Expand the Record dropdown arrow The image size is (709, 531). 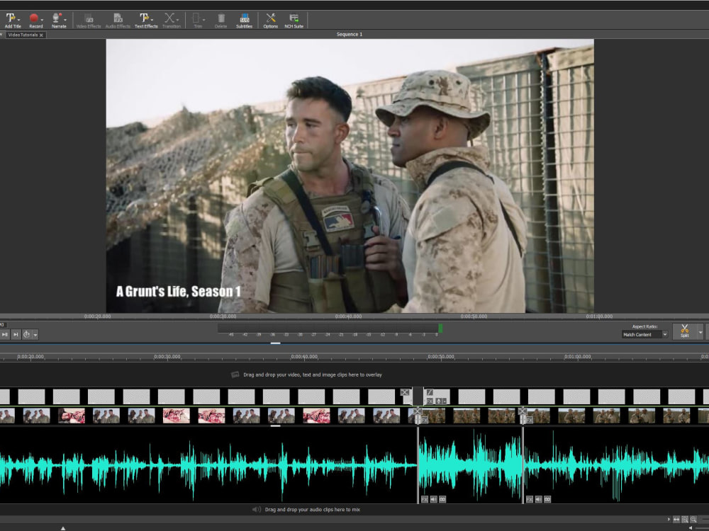pos(42,20)
